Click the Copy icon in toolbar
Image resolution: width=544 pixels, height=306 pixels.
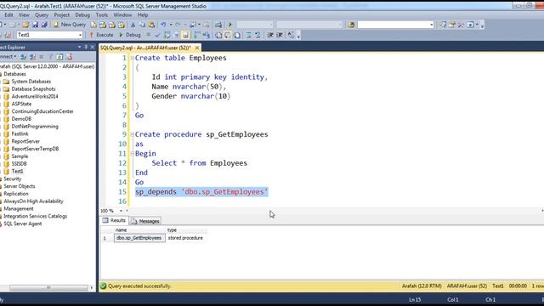142,25
